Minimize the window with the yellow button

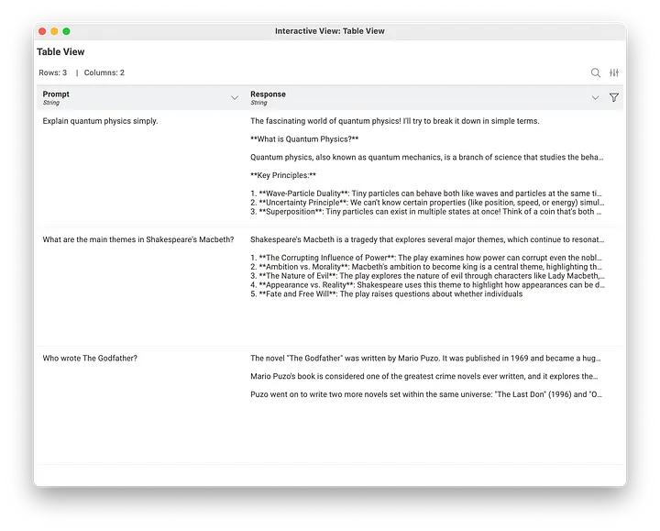click(54, 31)
